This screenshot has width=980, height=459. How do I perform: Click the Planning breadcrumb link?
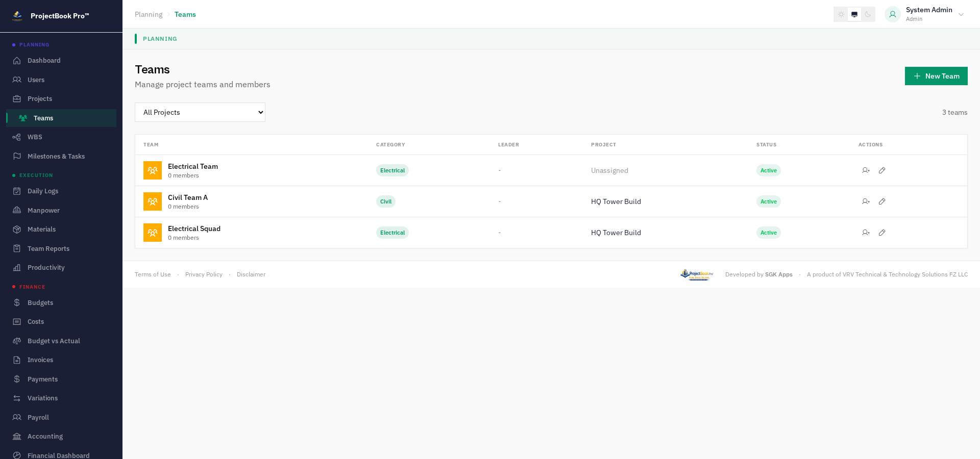click(149, 14)
